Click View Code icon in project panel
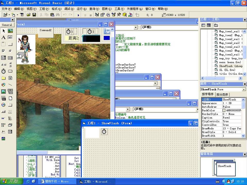247x185 pixels. [x=203, y=25]
